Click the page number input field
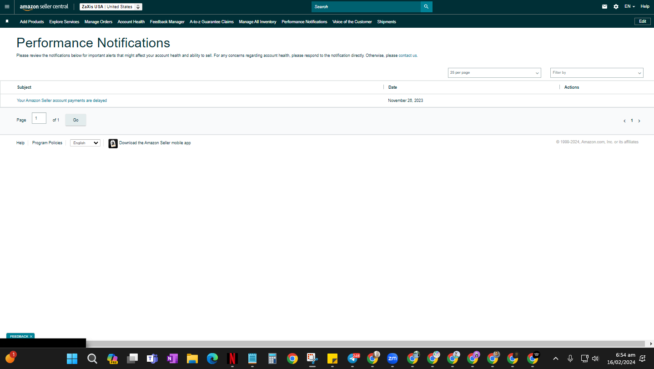The width and height of the screenshot is (654, 369). 39,118
